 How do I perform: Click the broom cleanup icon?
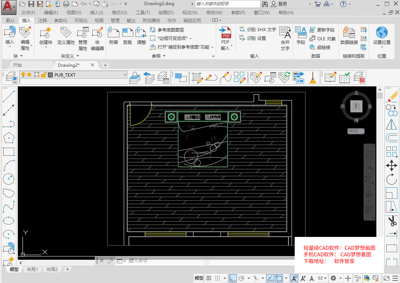click(x=313, y=77)
